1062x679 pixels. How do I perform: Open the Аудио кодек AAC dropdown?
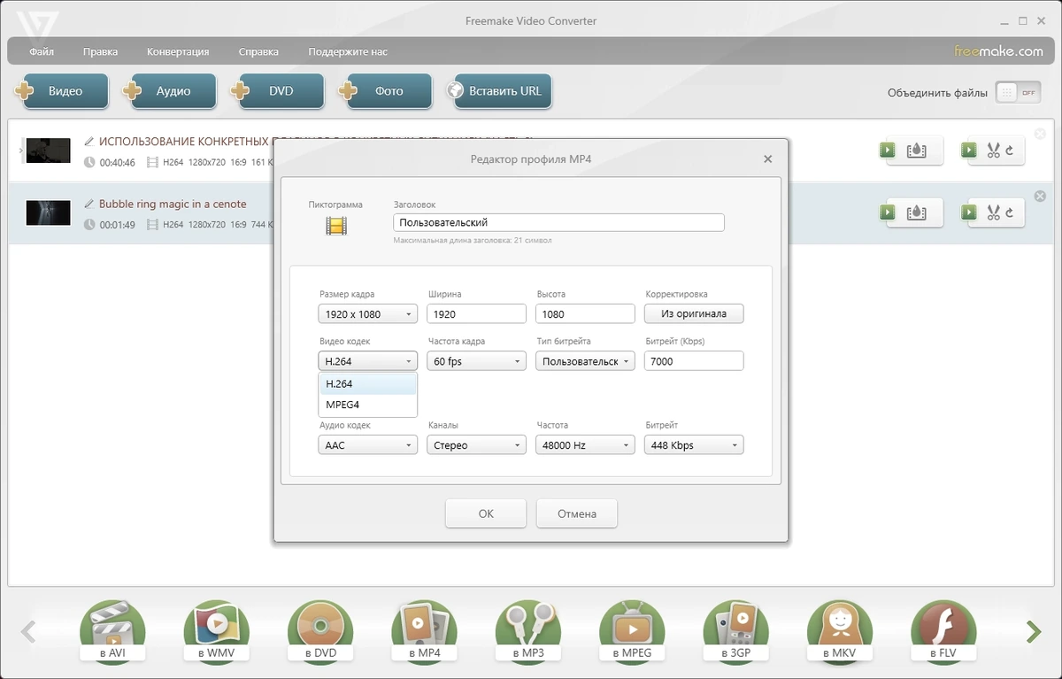click(367, 445)
